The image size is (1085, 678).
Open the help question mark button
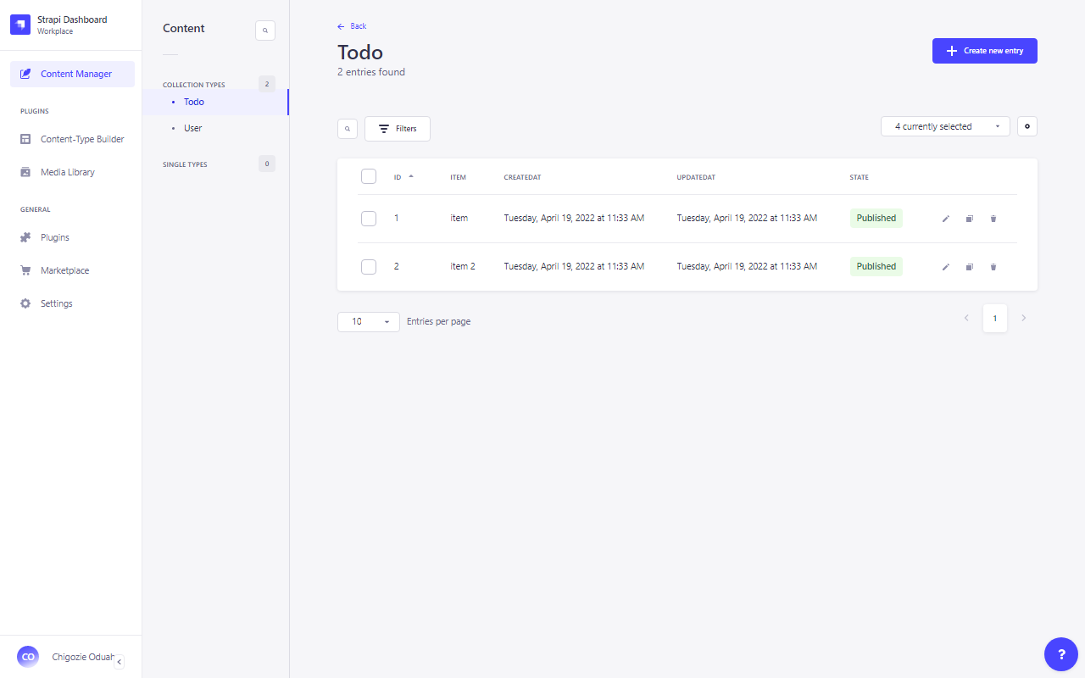pos(1060,653)
